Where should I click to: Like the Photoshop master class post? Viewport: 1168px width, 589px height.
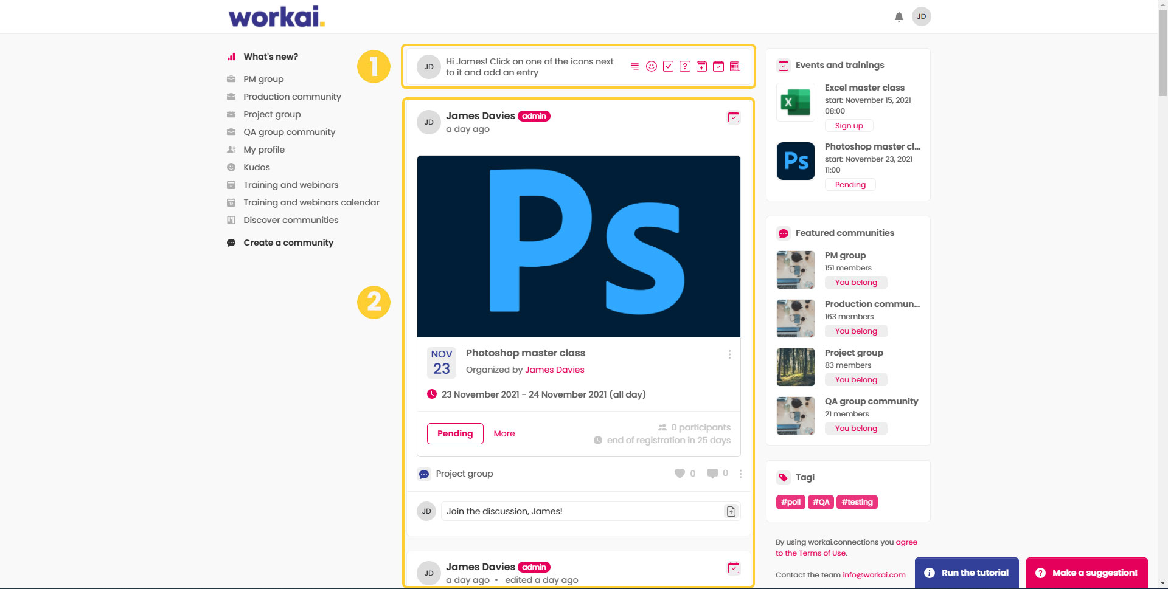[680, 474]
